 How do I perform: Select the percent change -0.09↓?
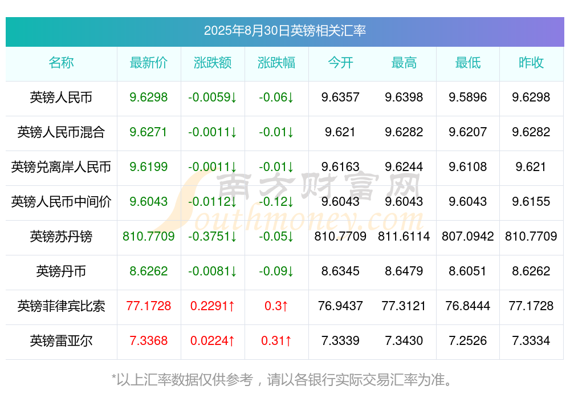pyautogui.click(x=276, y=271)
